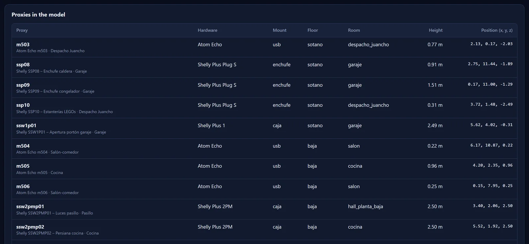The image size is (529, 244).
Task: Click the 'Shelly Plus 1' hardware cell
Action: coord(211,125)
